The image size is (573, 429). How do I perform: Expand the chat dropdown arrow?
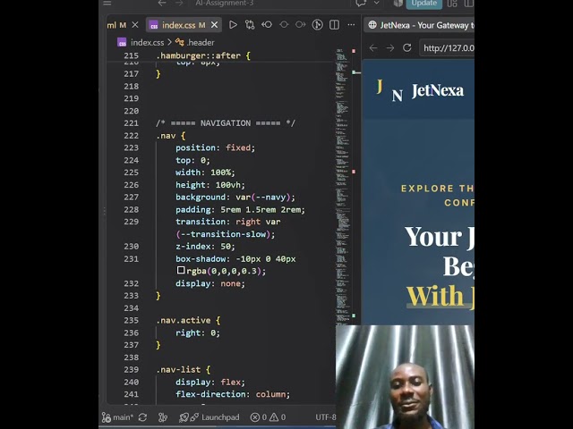376,3
